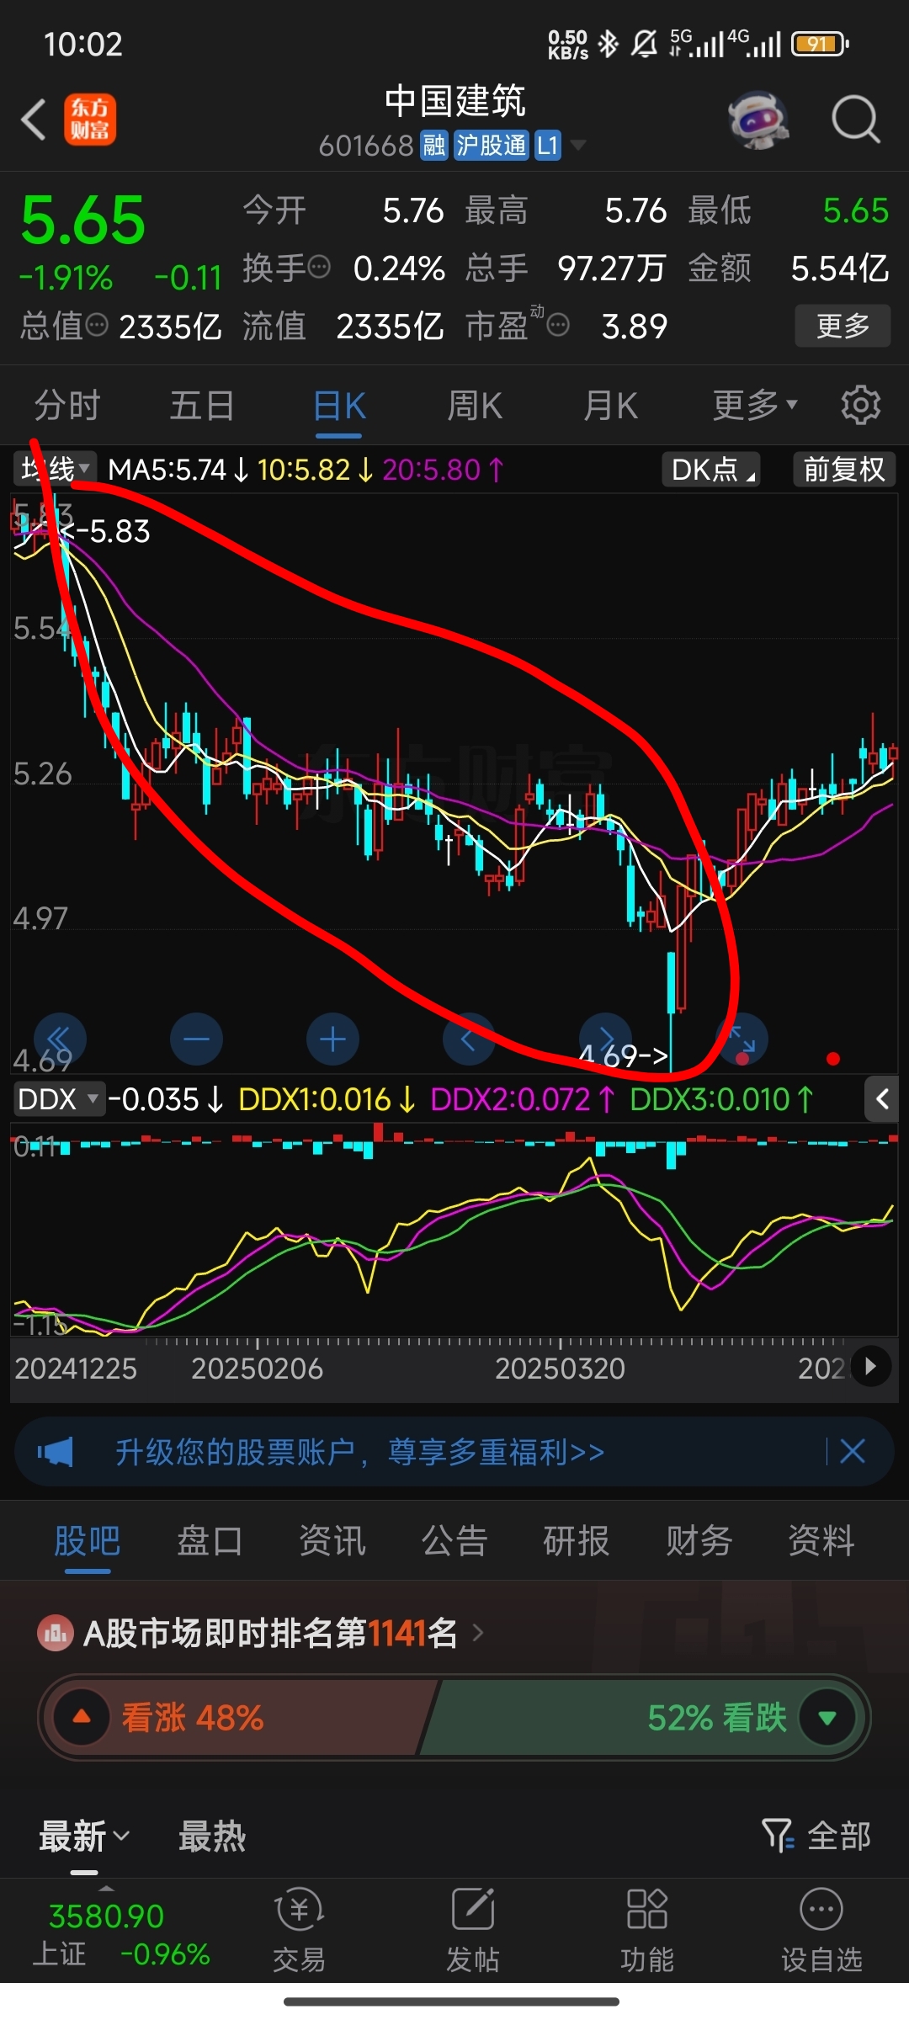Viewport: 909px width, 2020px height.
Task: Open the search magnifier icon
Action: pos(855,120)
